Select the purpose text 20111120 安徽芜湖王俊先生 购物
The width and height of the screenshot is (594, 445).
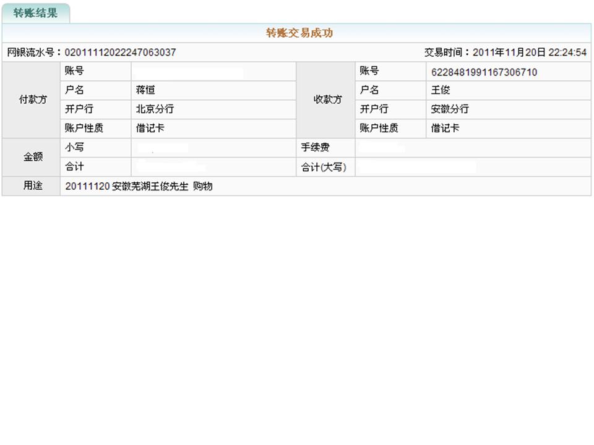(x=139, y=186)
